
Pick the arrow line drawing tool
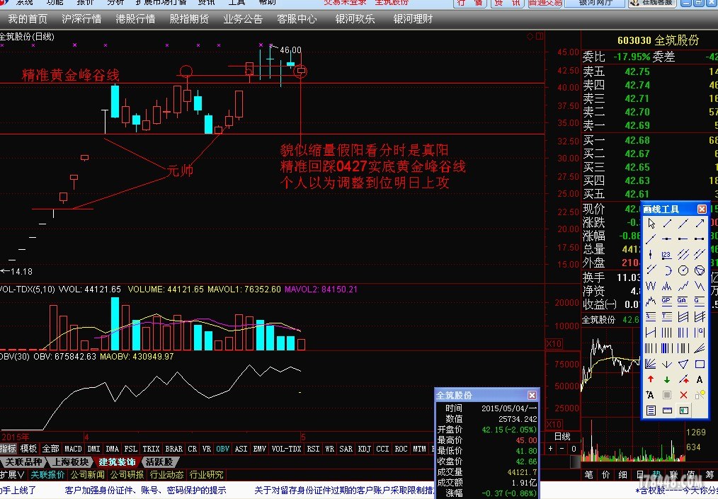click(x=700, y=224)
